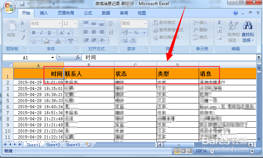
Task: Click the AutoSum sigma icon
Action: pos(219,22)
